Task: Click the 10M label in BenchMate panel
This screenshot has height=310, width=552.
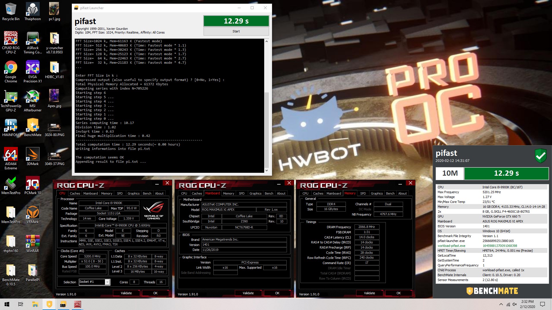Action: [x=450, y=173]
